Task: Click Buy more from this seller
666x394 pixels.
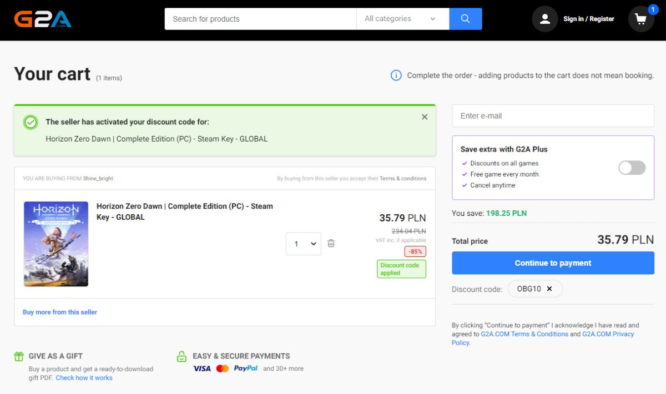Action: pos(60,312)
